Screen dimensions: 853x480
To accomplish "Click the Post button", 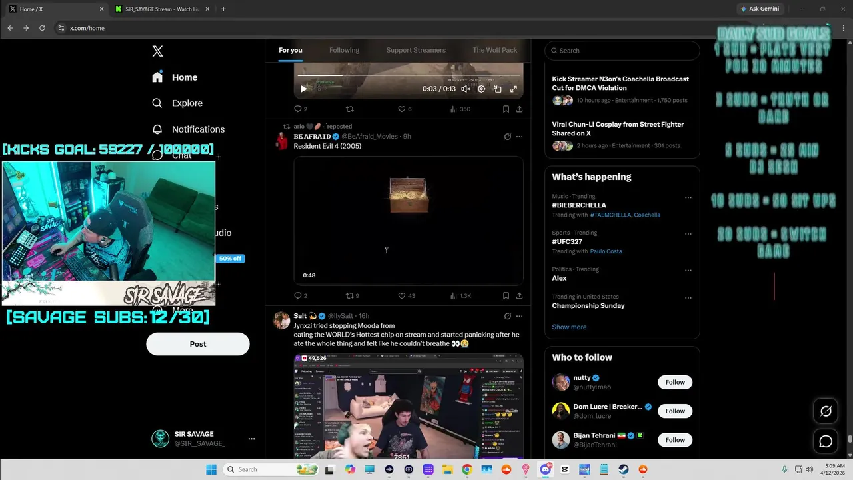I will point(198,344).
